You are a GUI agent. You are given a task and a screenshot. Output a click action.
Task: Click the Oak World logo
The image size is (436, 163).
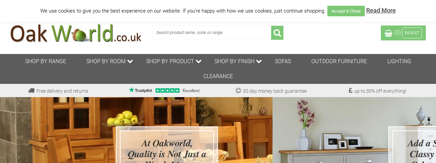pyautogui.click(x=76, y=33)
